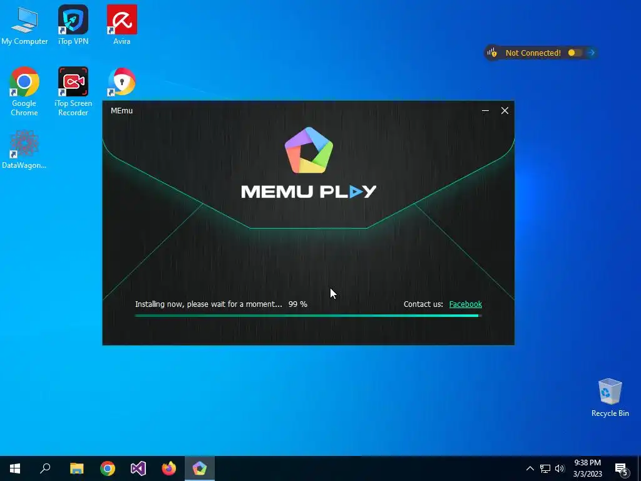
Task: Select the DataWagon desktop shortcut
Action: 24,149
